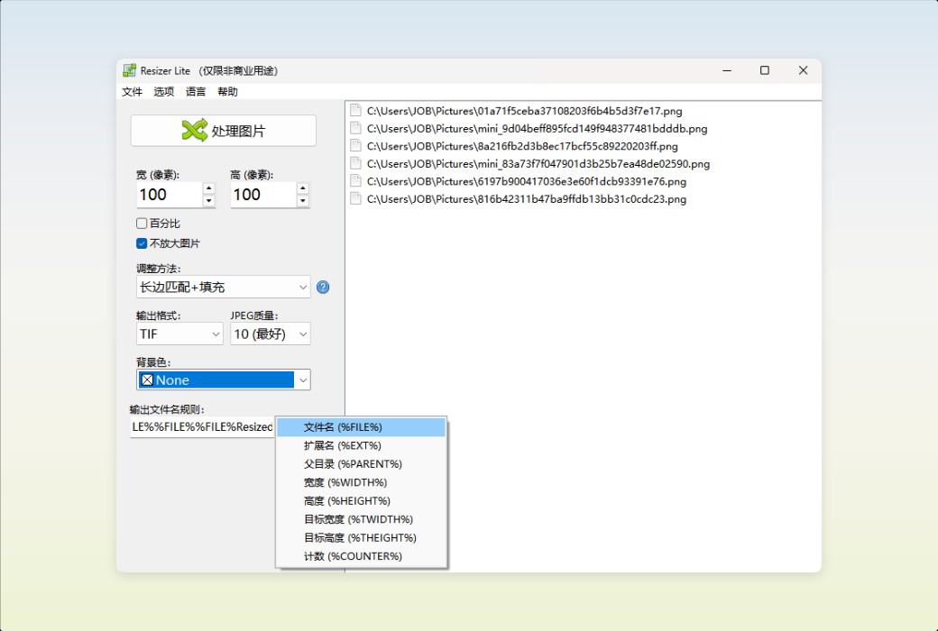Click the file icon beside 01a71f5ceba37108203f6b4b5d3f7e17.png
The height and width of the screenshot is (631, 938).
point(354,111)
